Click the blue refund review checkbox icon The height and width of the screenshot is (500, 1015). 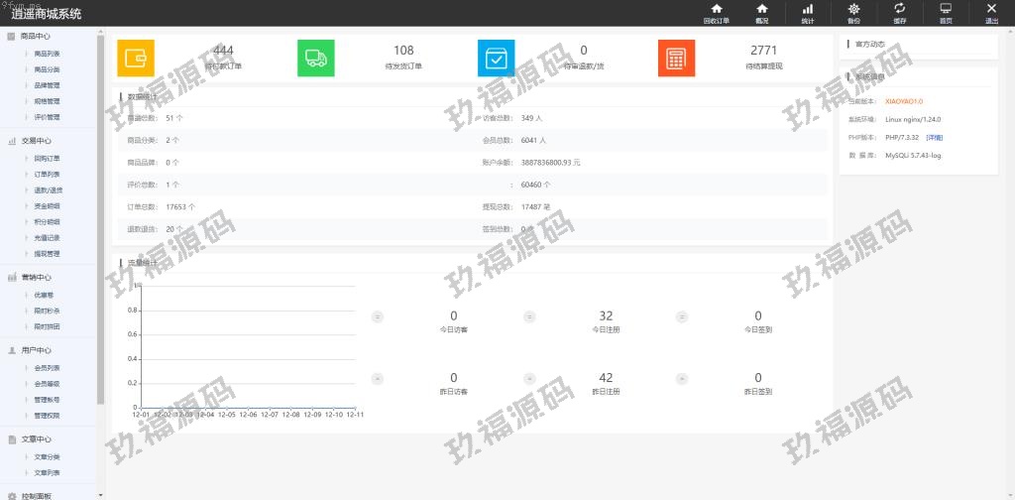point(497,59)
